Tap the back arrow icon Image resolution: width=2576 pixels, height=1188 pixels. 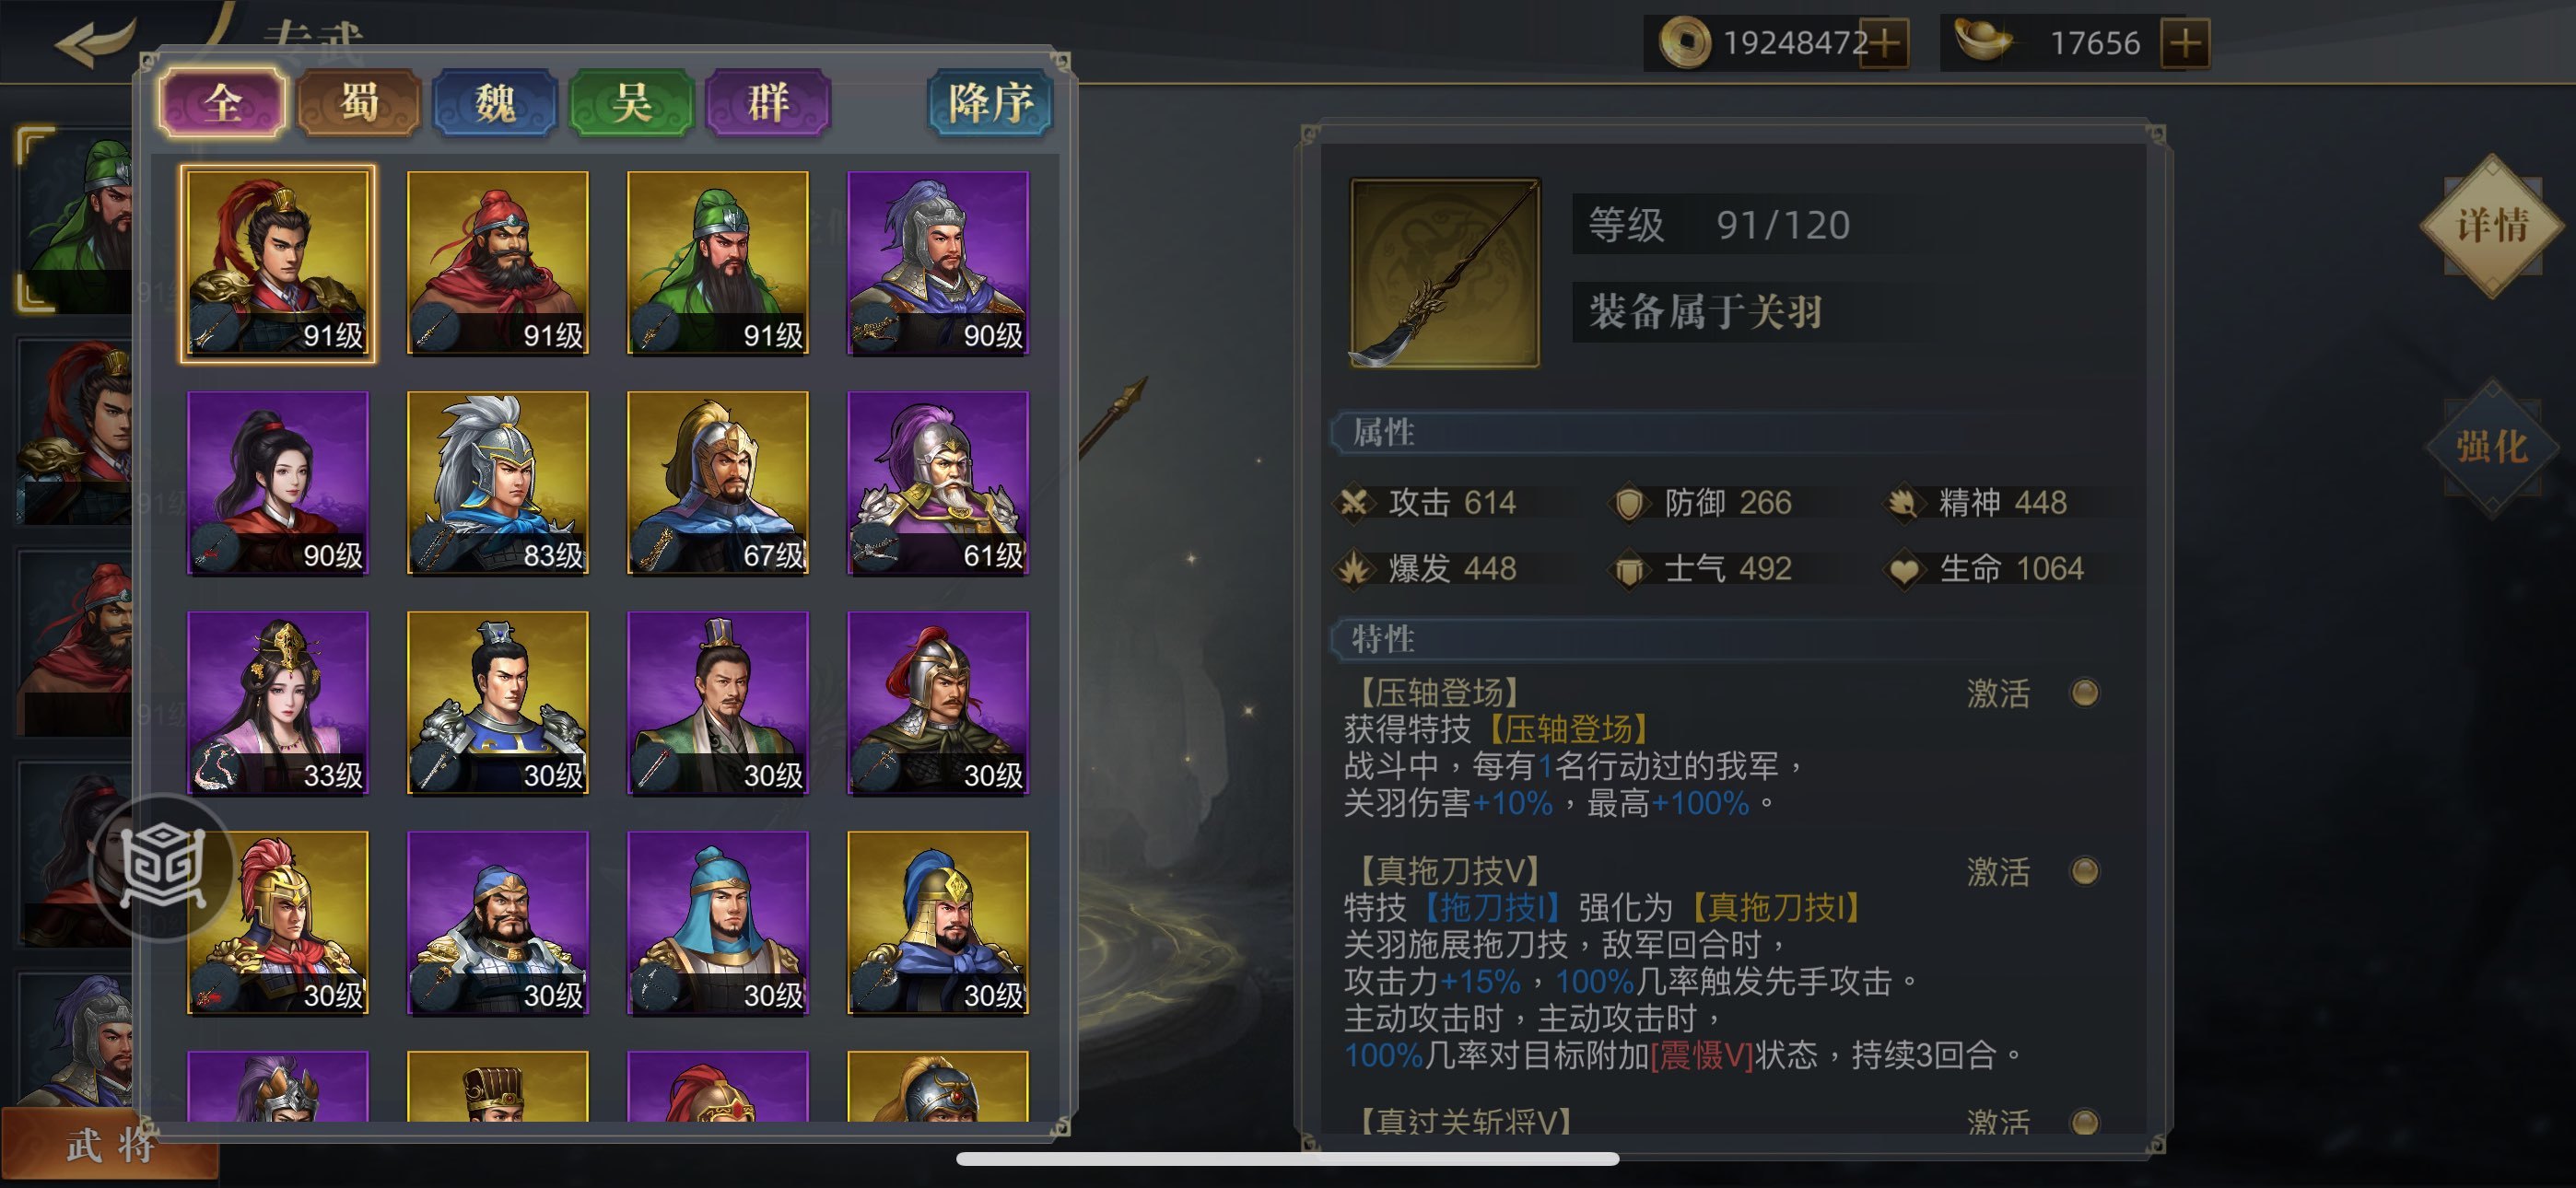point(95,42)
